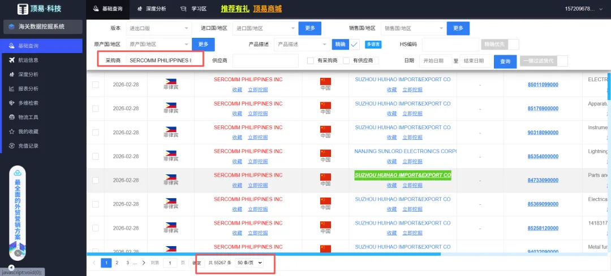611x276 pixels.
Task: Open HS code link 85354000000
Action: [x=543, y=156]
